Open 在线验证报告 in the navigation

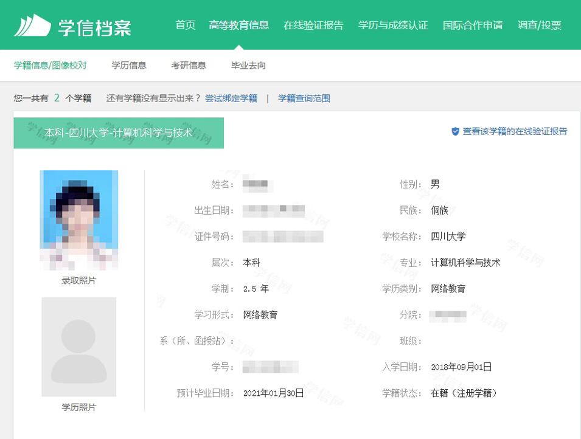[313, 25]
